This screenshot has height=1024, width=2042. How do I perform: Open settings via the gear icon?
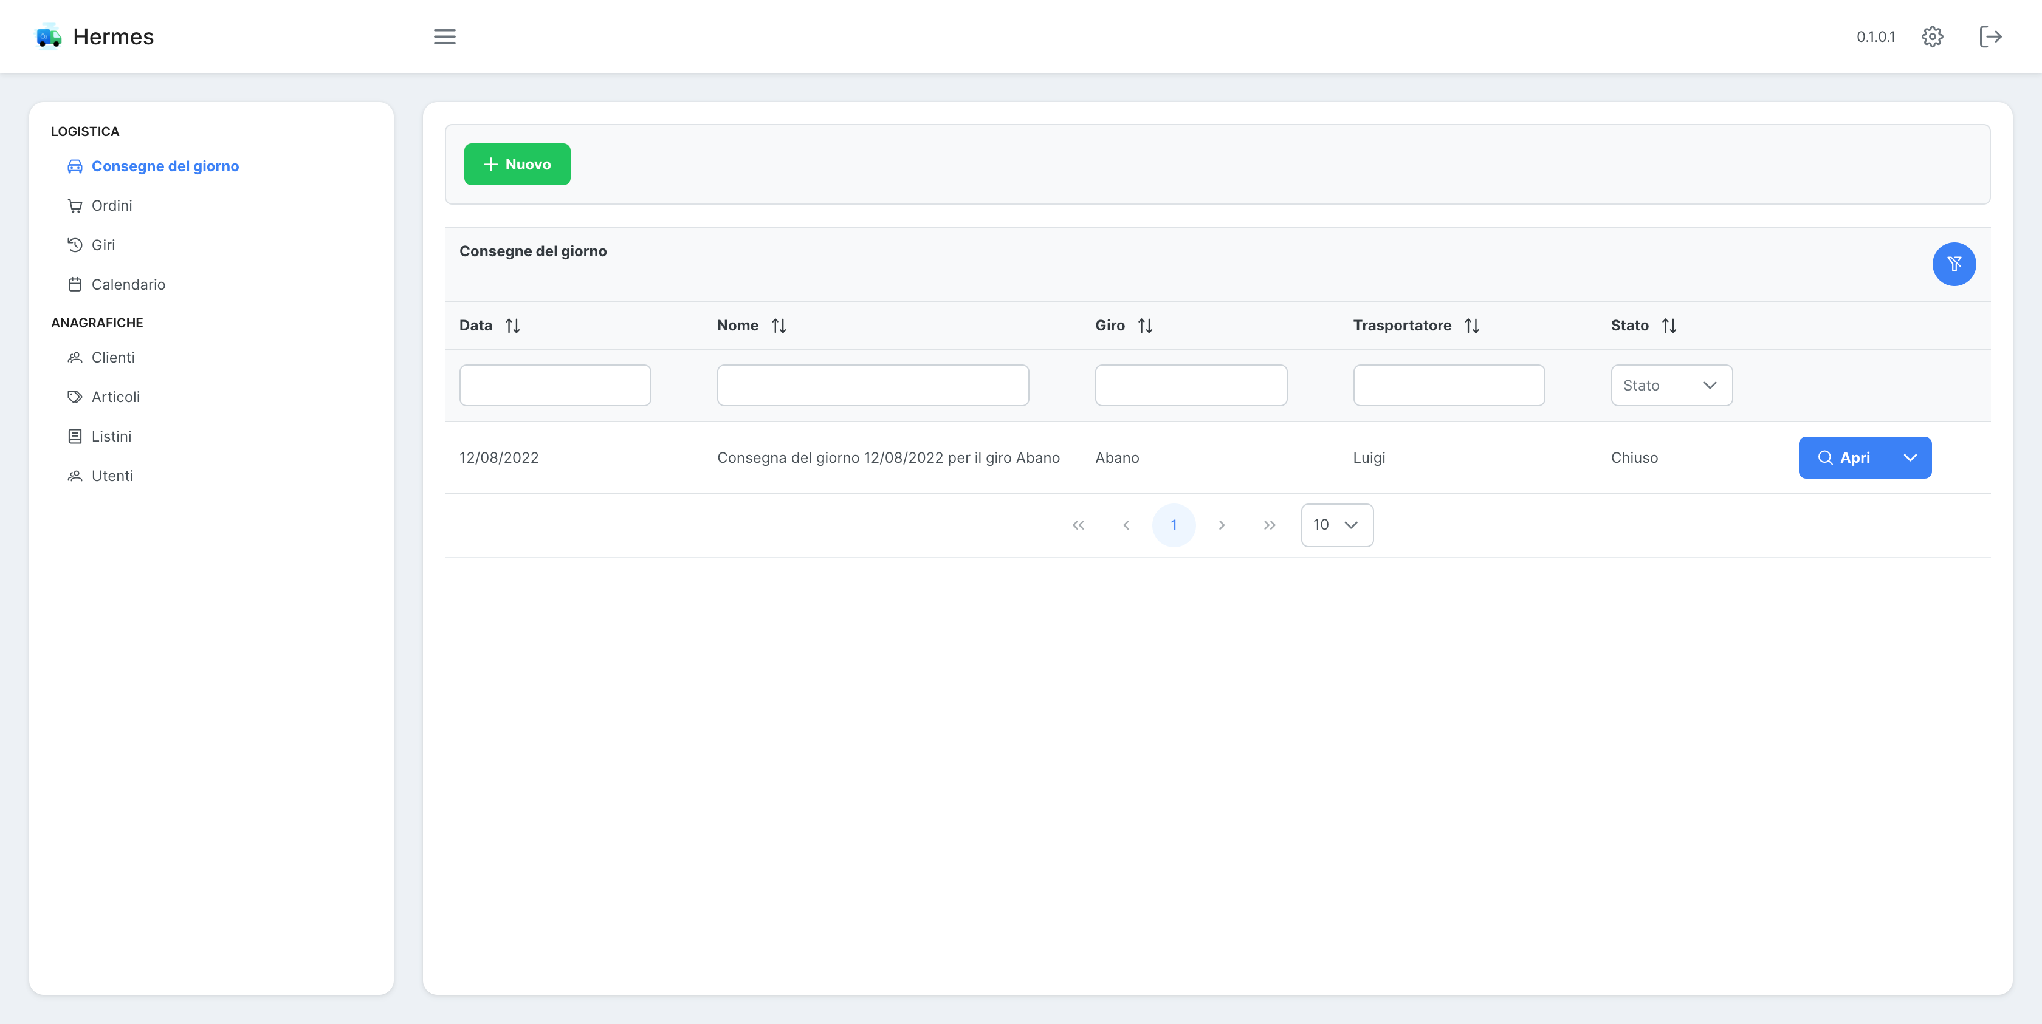tap(1932, 36)
